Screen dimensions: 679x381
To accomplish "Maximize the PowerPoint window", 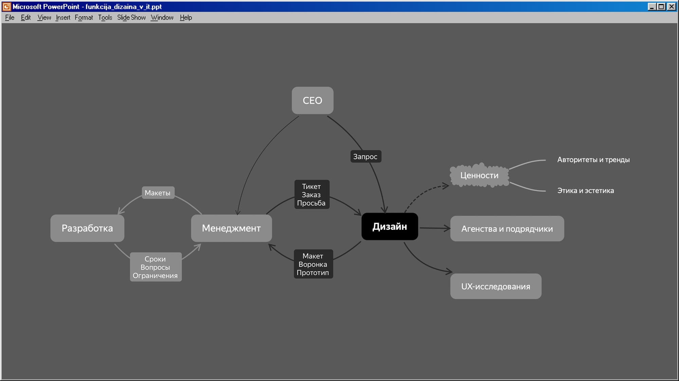I will [x=661, y=6].
